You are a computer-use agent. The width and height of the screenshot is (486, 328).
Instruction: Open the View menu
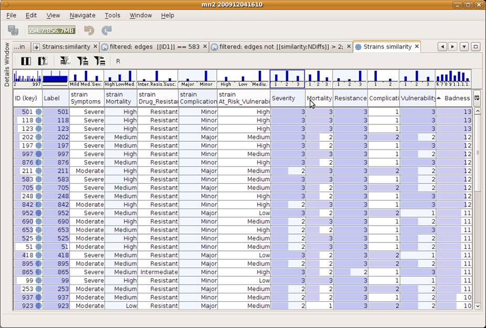point(53,15)
